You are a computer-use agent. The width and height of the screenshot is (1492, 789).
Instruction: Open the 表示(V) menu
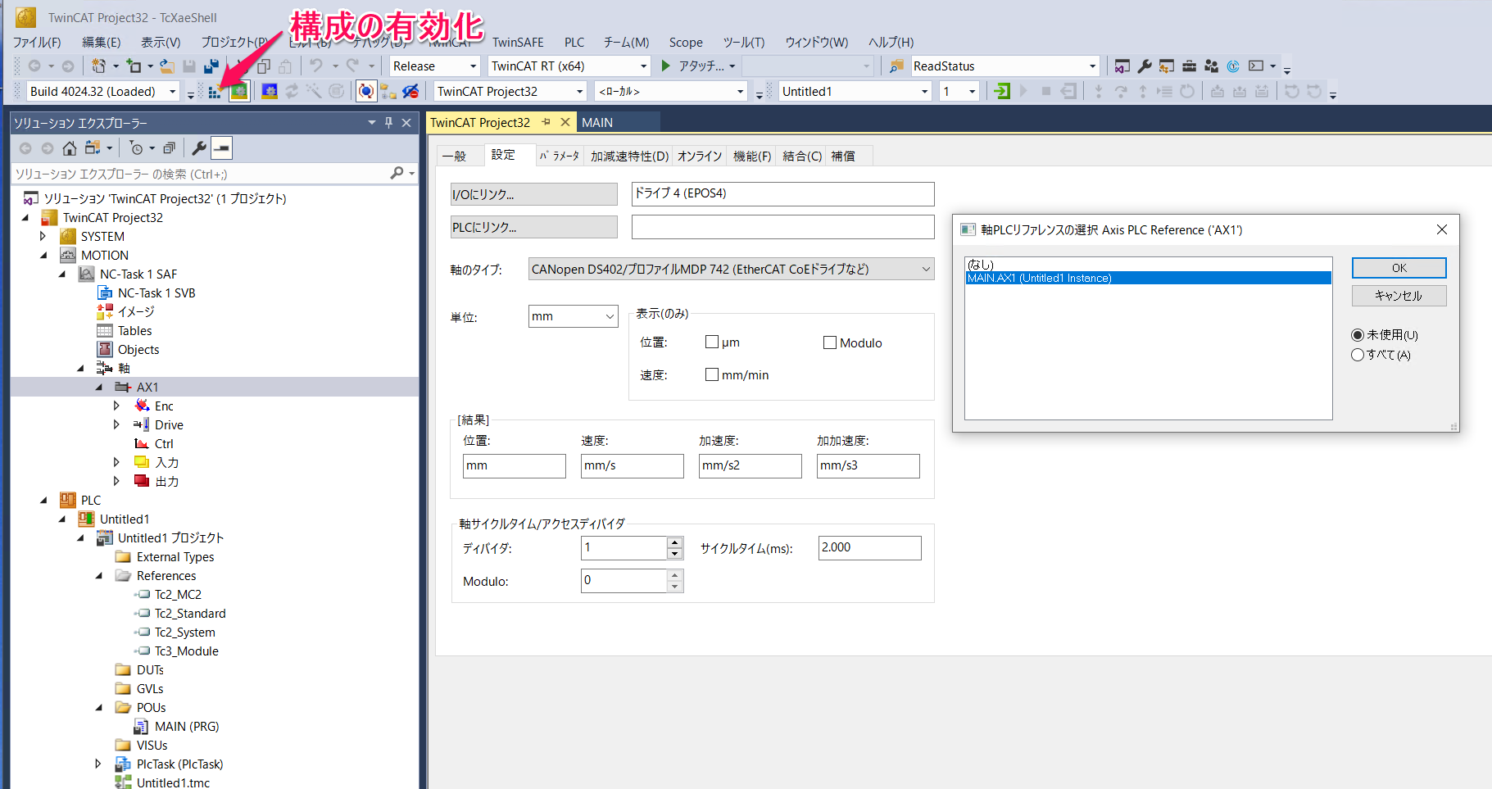click(x=161, y=43)
